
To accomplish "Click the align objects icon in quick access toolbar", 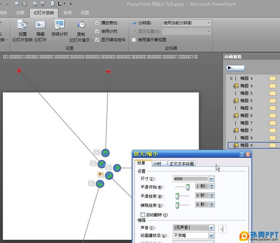I will 60,4.
